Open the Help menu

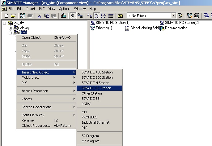93,9
